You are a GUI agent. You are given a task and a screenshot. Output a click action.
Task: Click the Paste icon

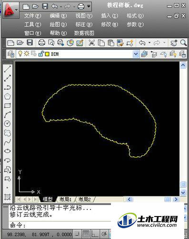111,43
